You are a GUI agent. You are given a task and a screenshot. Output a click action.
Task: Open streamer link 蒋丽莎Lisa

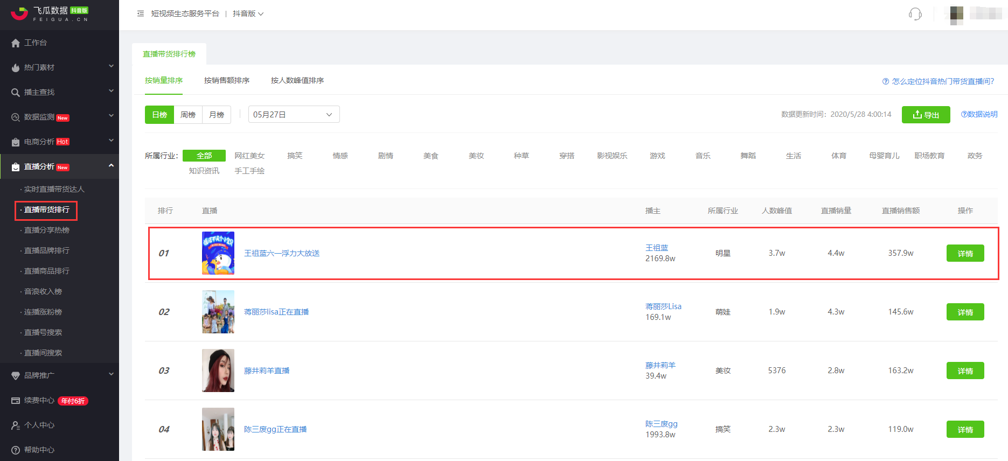tap(663, 306)
